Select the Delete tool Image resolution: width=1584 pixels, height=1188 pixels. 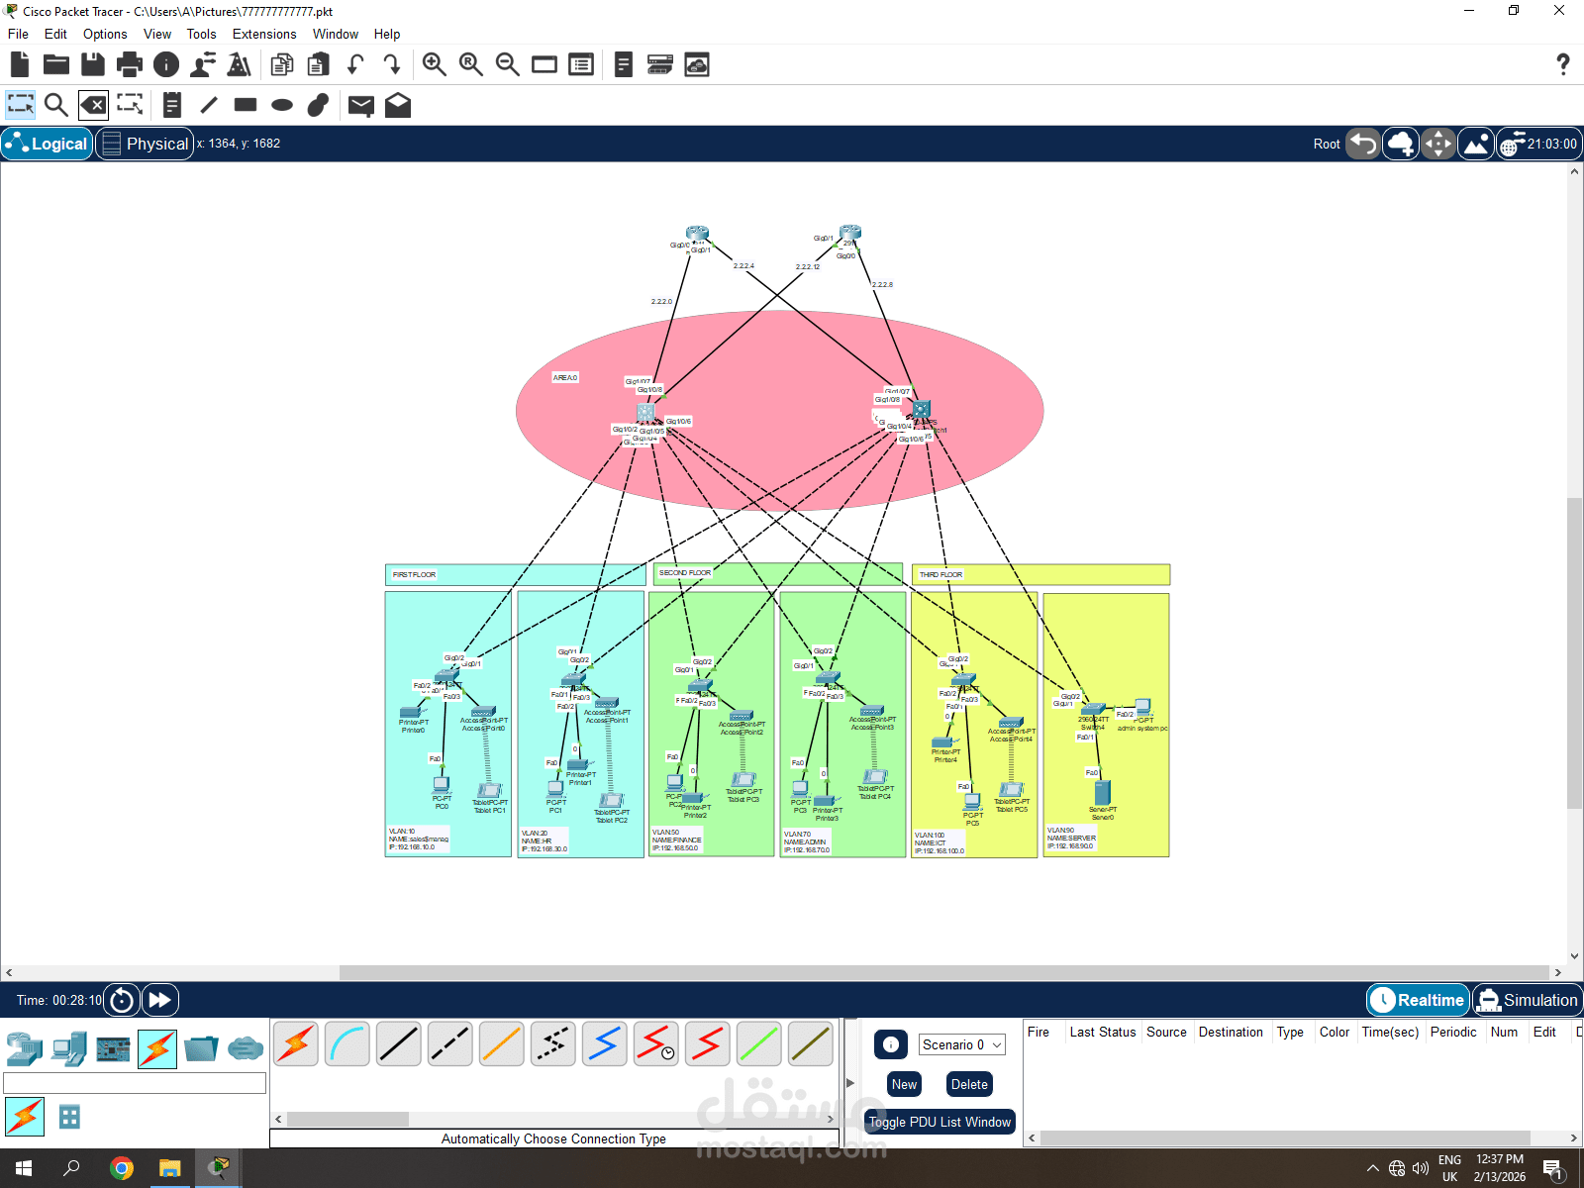tap(93, 105)
